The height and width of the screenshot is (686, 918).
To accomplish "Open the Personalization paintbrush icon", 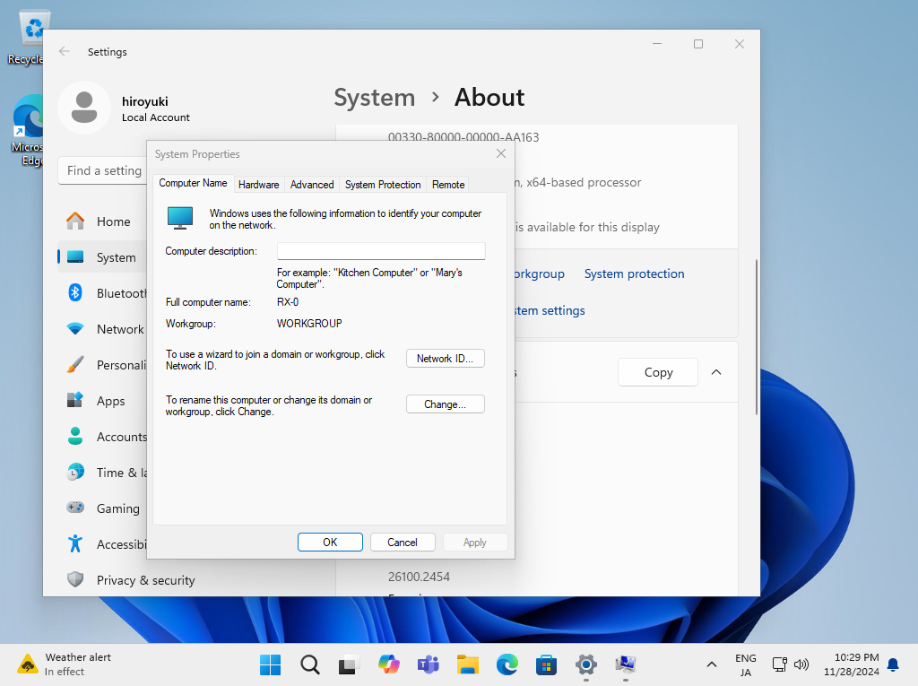I will [x=75, y=364].
